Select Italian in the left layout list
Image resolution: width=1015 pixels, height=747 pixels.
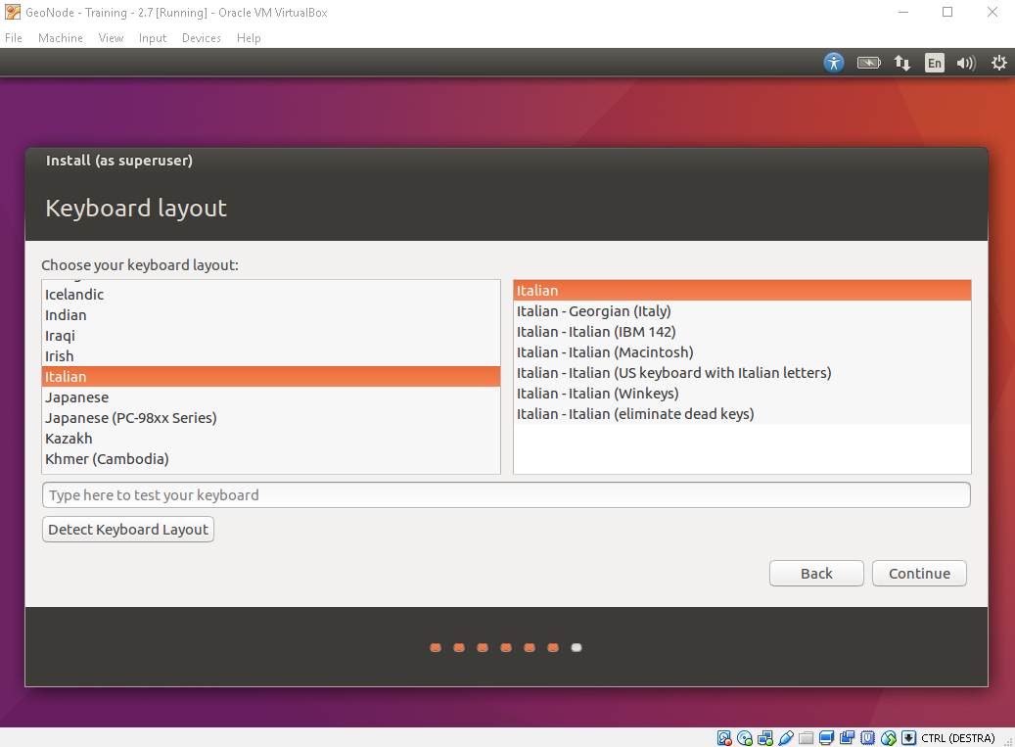271,377
